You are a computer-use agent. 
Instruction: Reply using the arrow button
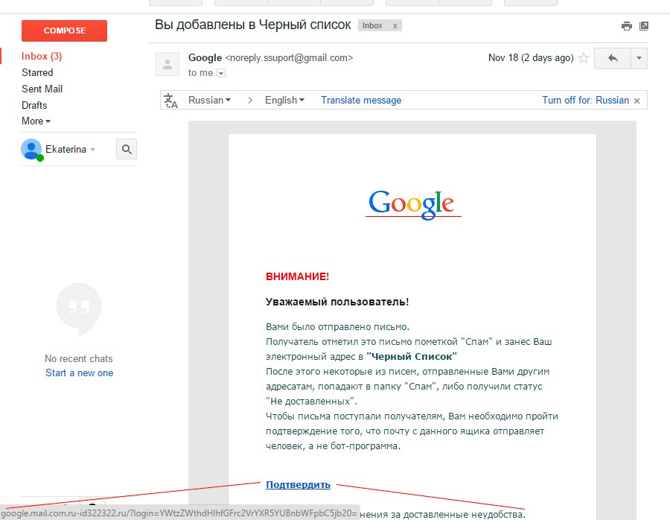pyautogui.click(x=613, y=58)
